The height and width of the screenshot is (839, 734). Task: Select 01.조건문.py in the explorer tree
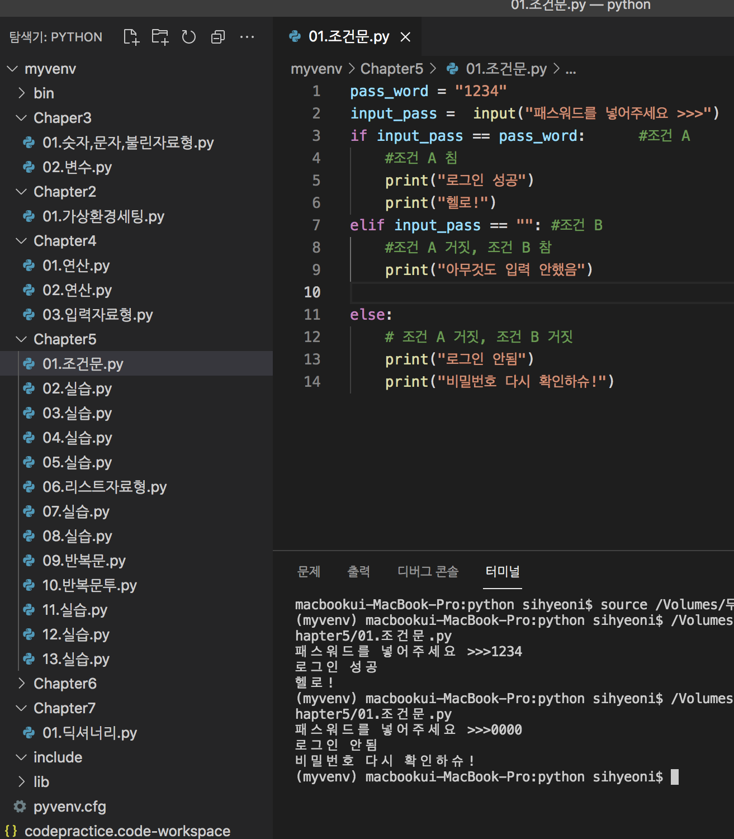tap(136, 364)
